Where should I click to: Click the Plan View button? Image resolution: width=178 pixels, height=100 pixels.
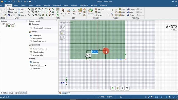click(12, 12)
